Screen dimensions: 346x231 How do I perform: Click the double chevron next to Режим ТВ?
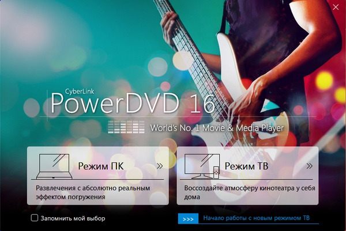coord(309,166)
